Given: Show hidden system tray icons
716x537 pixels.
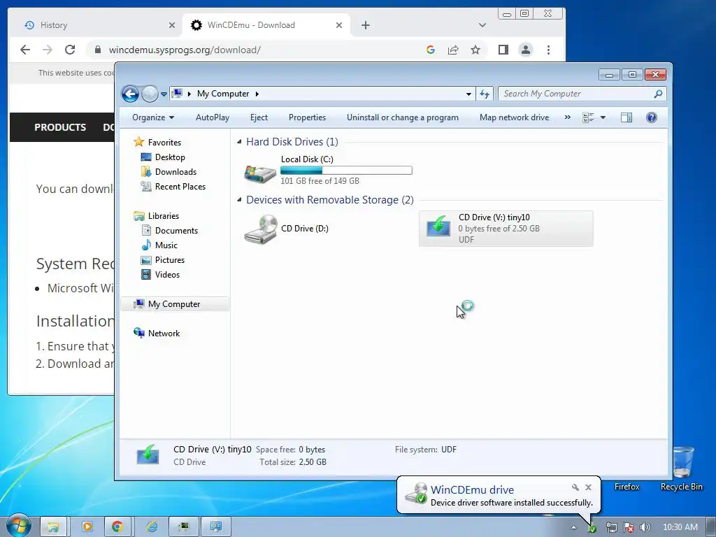Looking at the screenshot, I should 573,527.
